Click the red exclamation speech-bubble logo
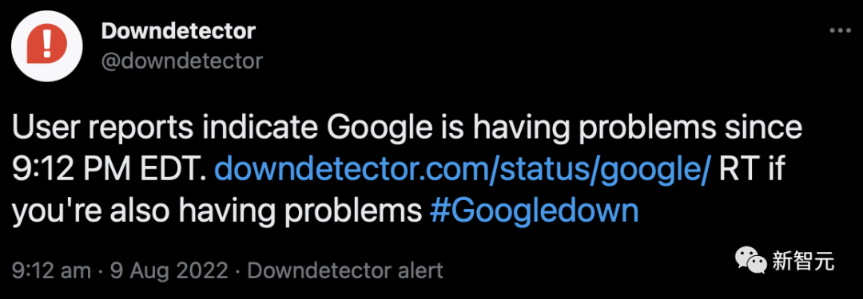Image resolution: width=863 pixels, height=299 pixels. (x=47, y=45)
